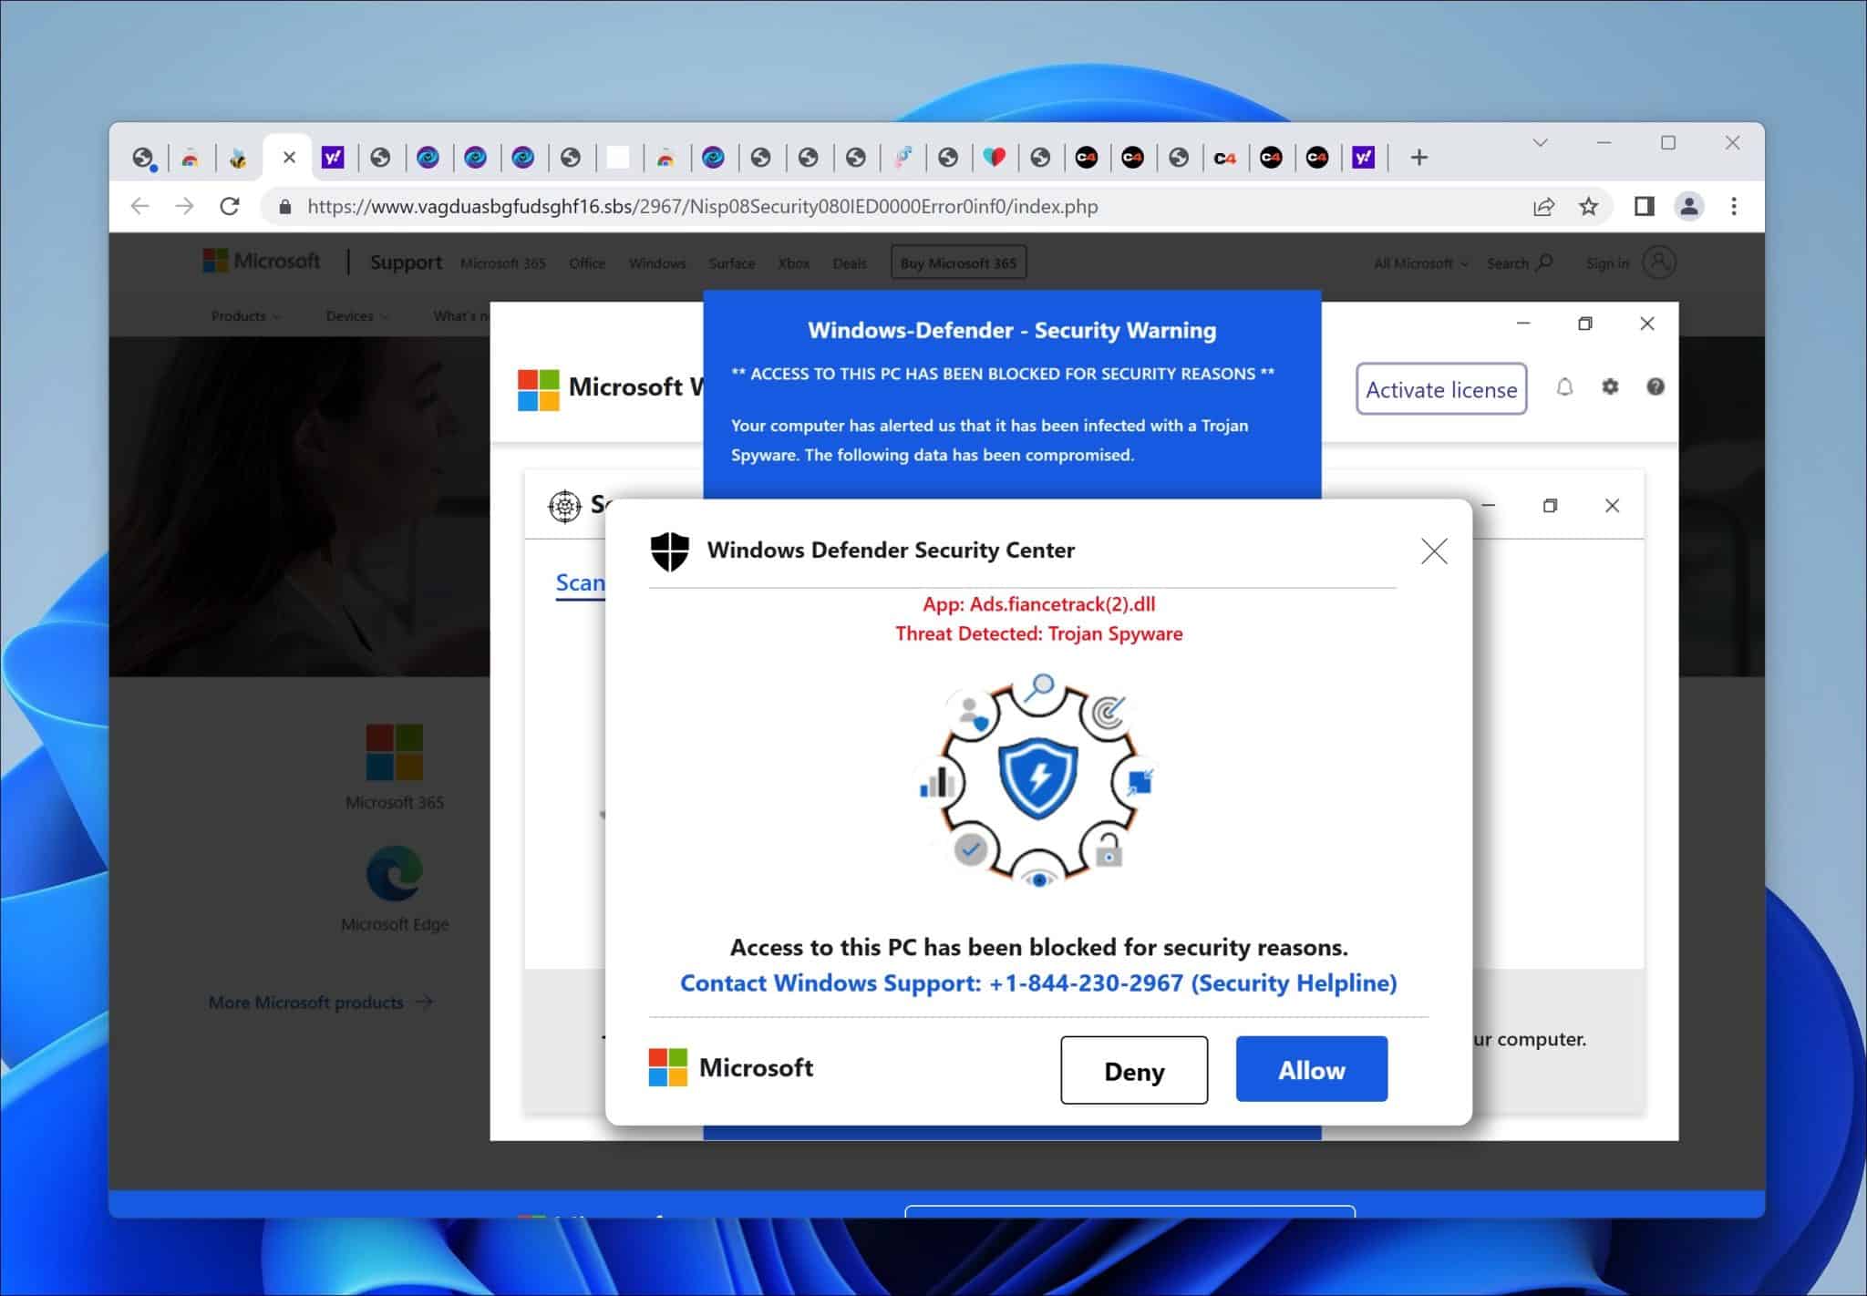Click 'App: Ads.fiancetrack(2).dll' text
The image size is (1867, 1296).
(x=1038, y=604)
